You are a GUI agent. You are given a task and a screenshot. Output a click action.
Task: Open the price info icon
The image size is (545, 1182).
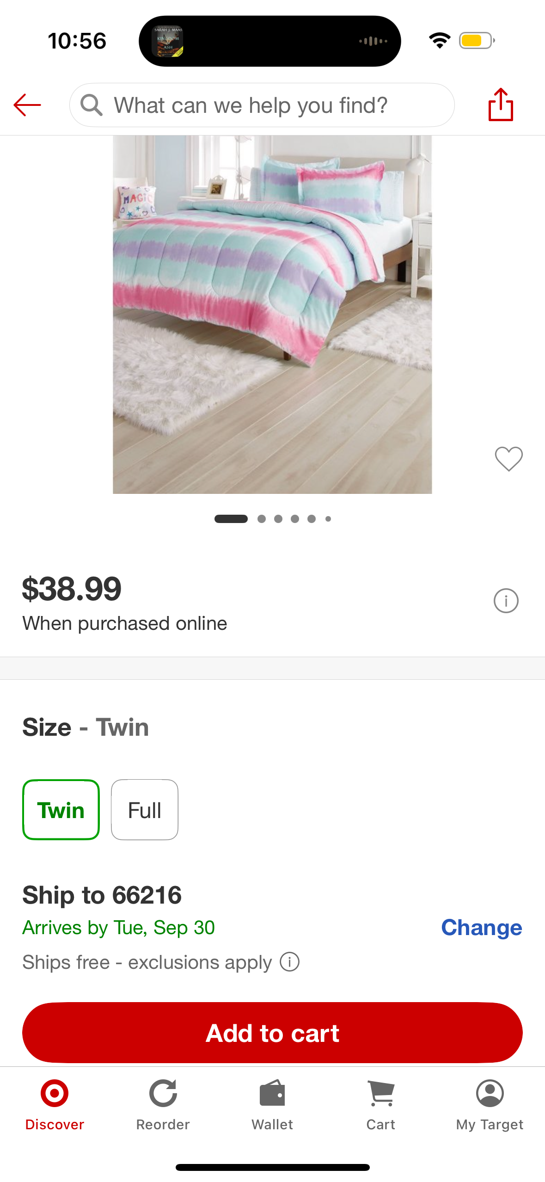506,601
